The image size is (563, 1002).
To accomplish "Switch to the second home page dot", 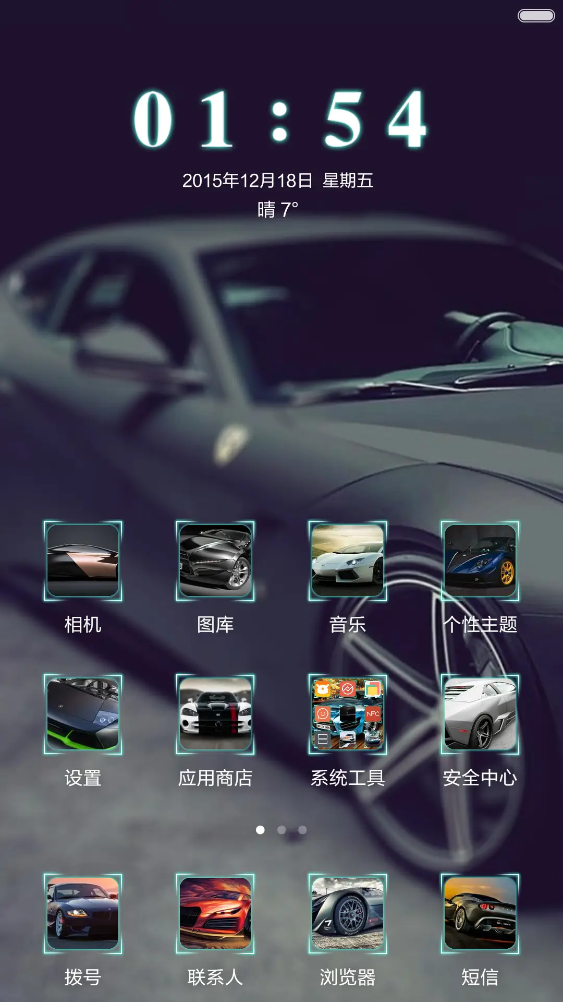I will coord(281,830).
